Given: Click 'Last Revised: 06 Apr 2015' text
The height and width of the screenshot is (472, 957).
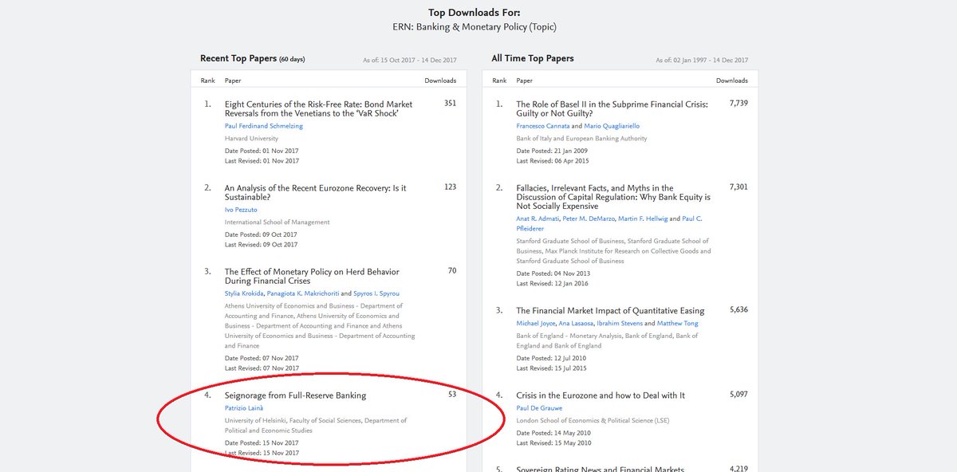Looking at the screenshot, I should pyautogui.click(x=552, y=161).
